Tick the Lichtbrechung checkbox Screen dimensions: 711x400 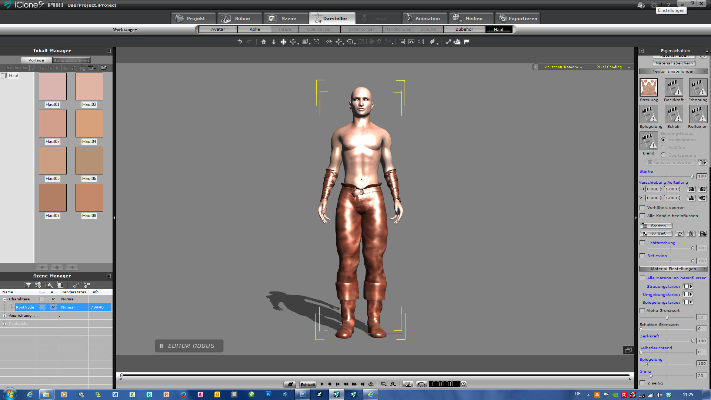coord(642,243)
